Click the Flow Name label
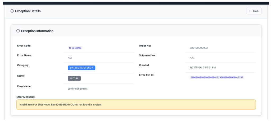Viewport: 271px width, 123px height. (x=24, y=86)
